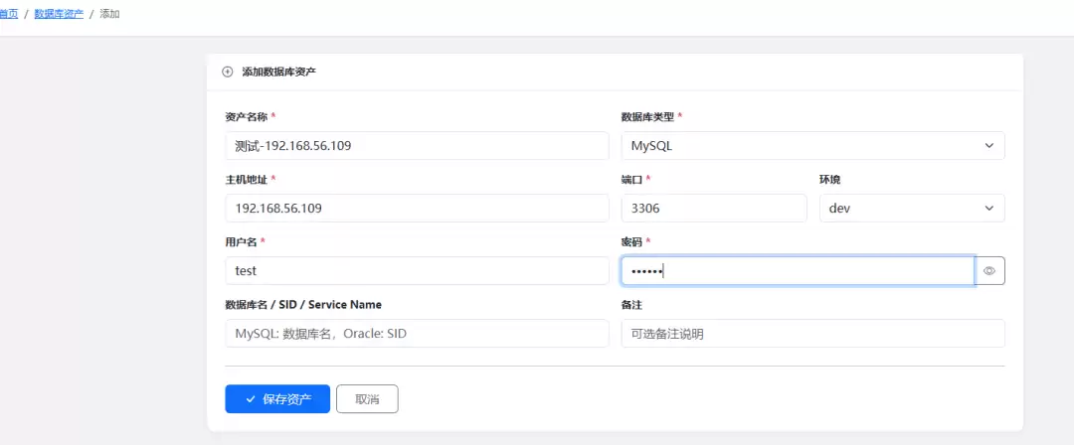The width and height of the screenshot is (1074, 445).
Task: Click the 端口 label
Action: pos(631,180)
